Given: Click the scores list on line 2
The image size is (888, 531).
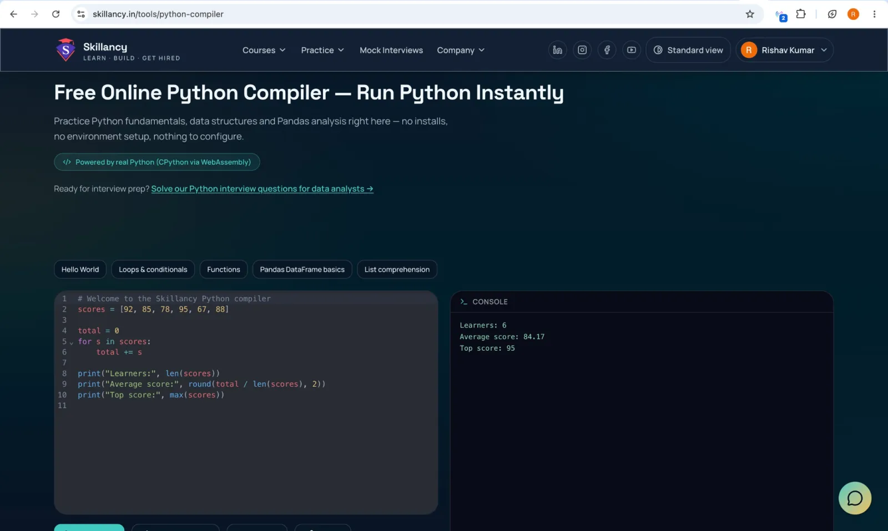Looking at the screenshot, I should [x=153, y=309].
